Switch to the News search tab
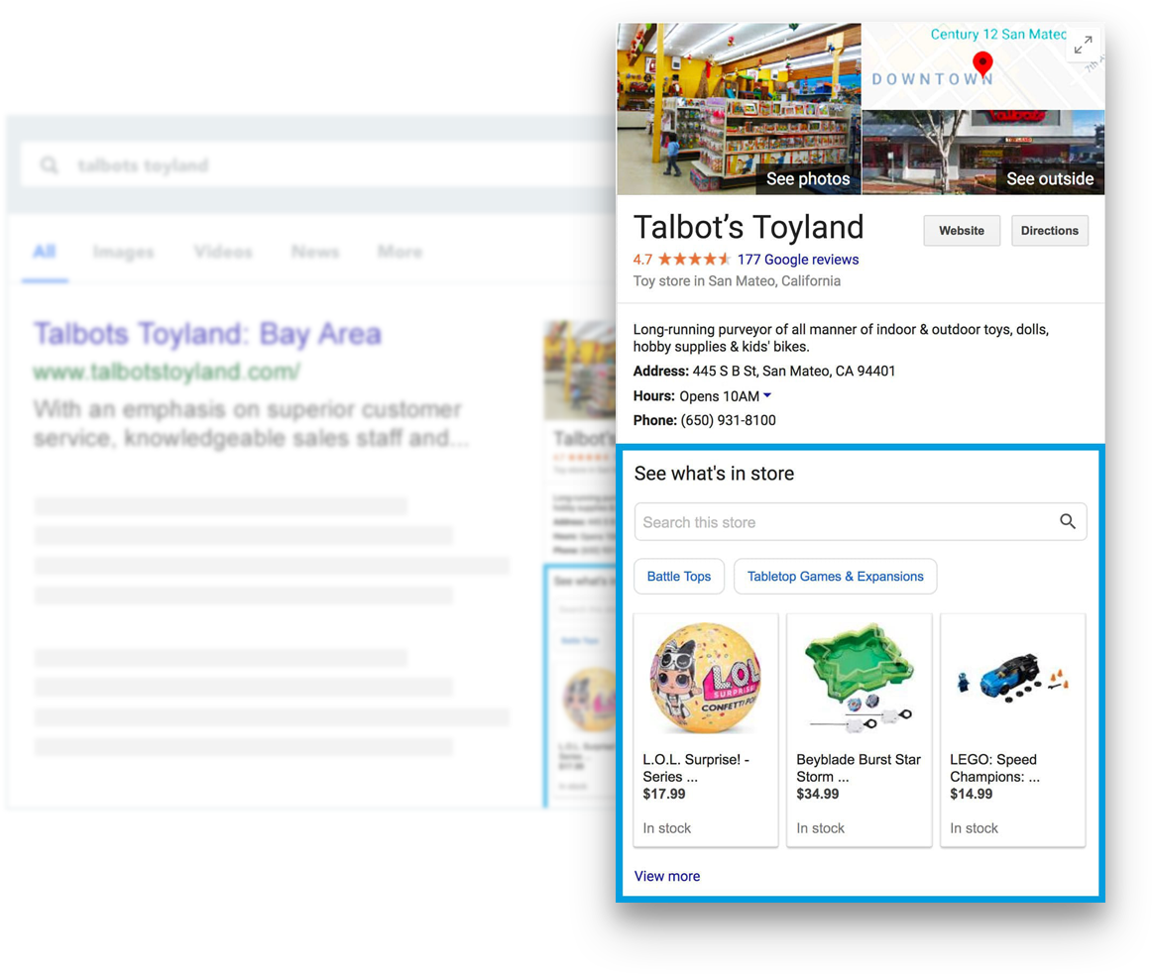Screen dimensions: 1152x974 coord(315,252)
